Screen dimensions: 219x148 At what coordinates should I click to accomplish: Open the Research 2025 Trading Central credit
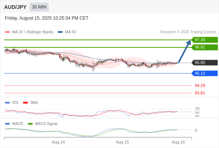coord(188,32)
